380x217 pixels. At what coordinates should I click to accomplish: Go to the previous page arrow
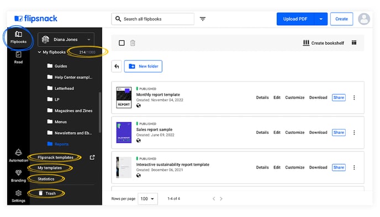214,199
